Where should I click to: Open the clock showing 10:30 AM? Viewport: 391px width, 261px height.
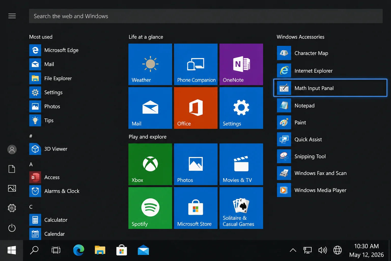(x=367, y=250)
